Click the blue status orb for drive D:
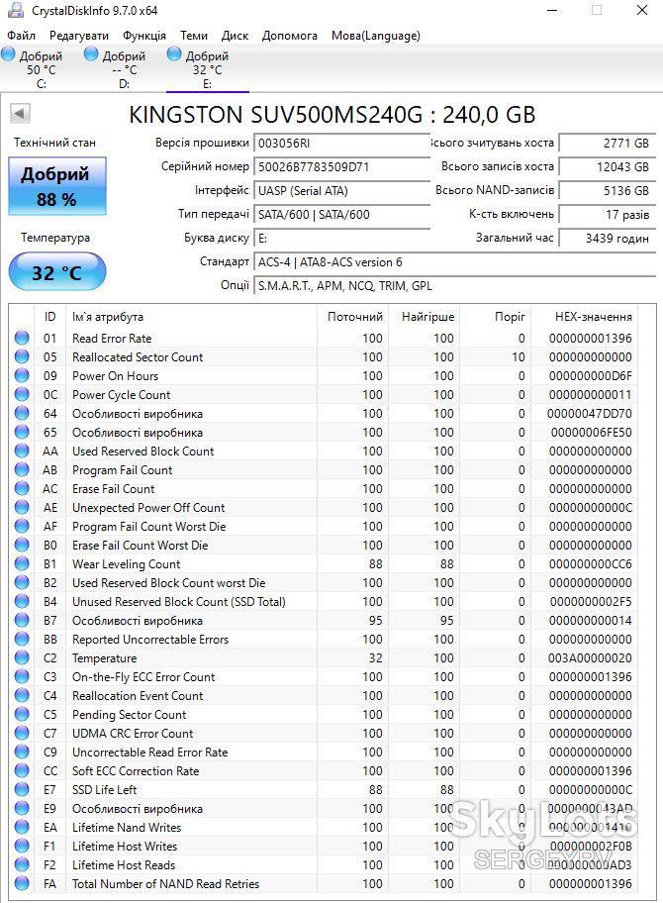Image resolution: width=663 pixels, height=903 pixels. (91, 54)
